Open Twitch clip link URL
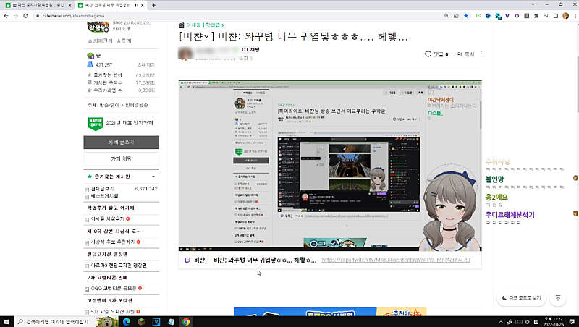 click(x=397, y=260)
